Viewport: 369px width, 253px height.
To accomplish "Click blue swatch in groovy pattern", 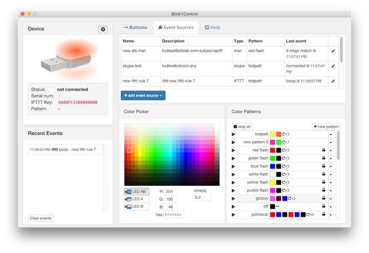I will coord(285,198).
